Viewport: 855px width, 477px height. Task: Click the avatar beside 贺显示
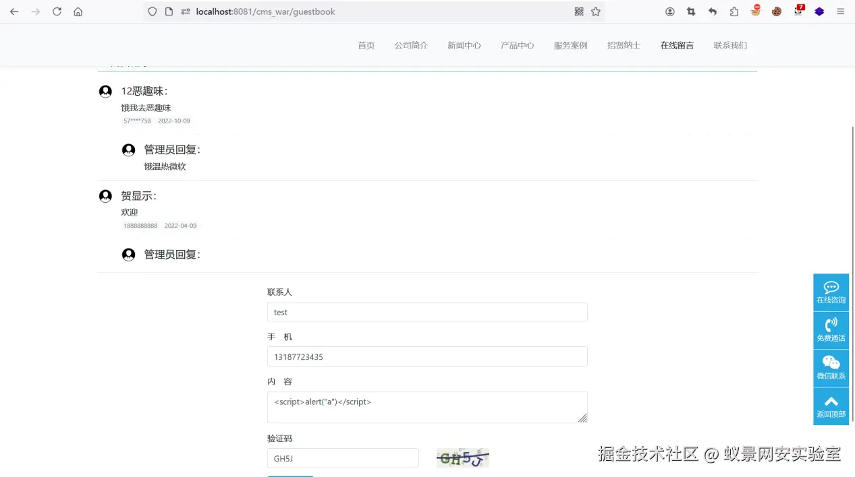click(x=105, y=196)
